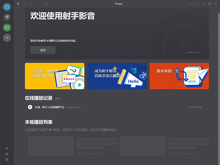Click the toolbar icon right of refresh

point(47,4)
